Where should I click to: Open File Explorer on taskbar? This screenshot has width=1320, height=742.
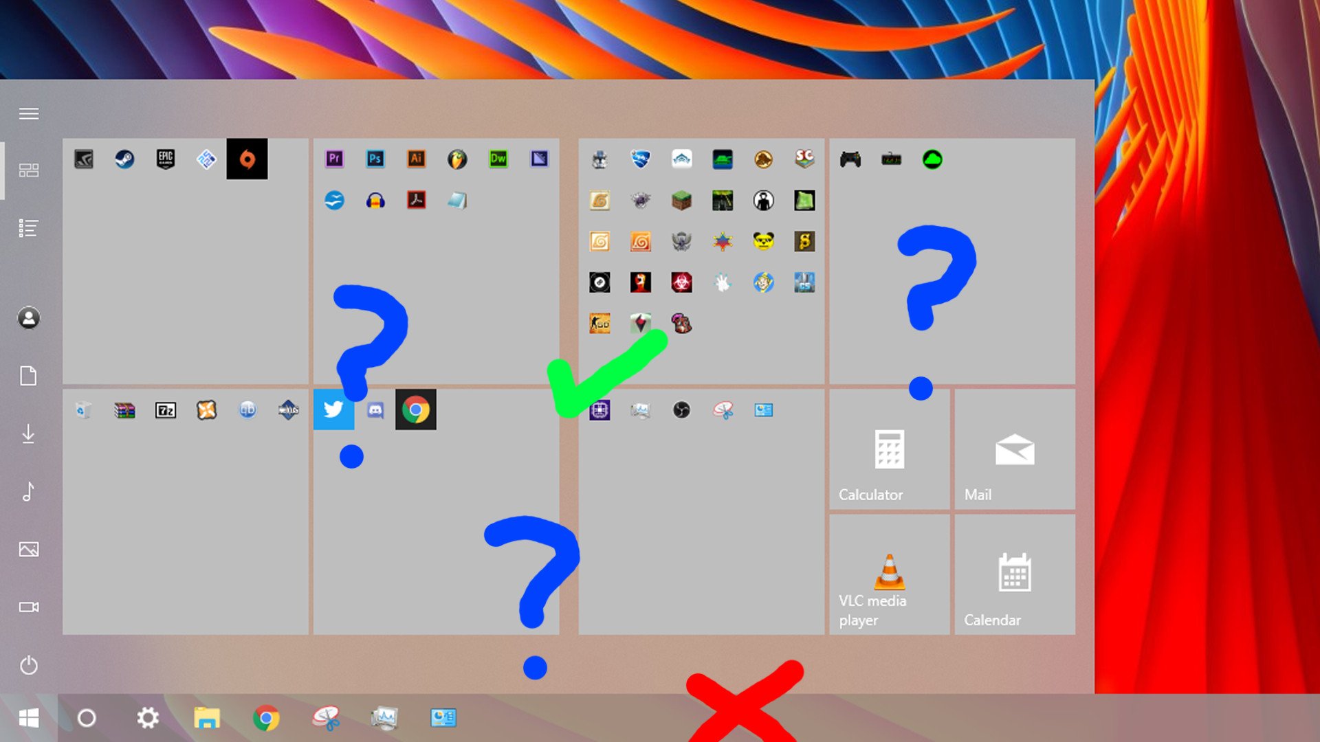[x=207, y=719]
